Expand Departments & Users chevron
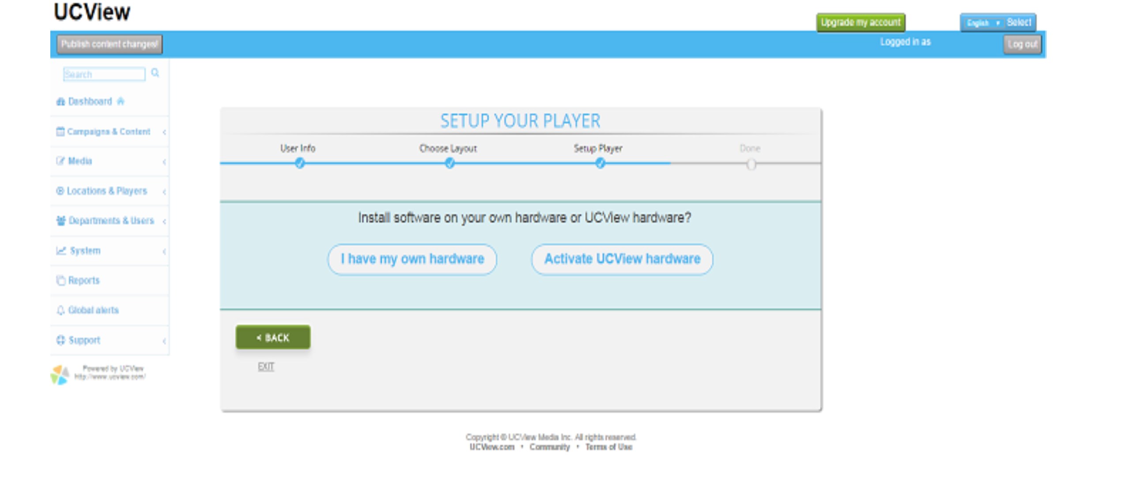This screenshot has width=1132, height=486. coord(164,221)
